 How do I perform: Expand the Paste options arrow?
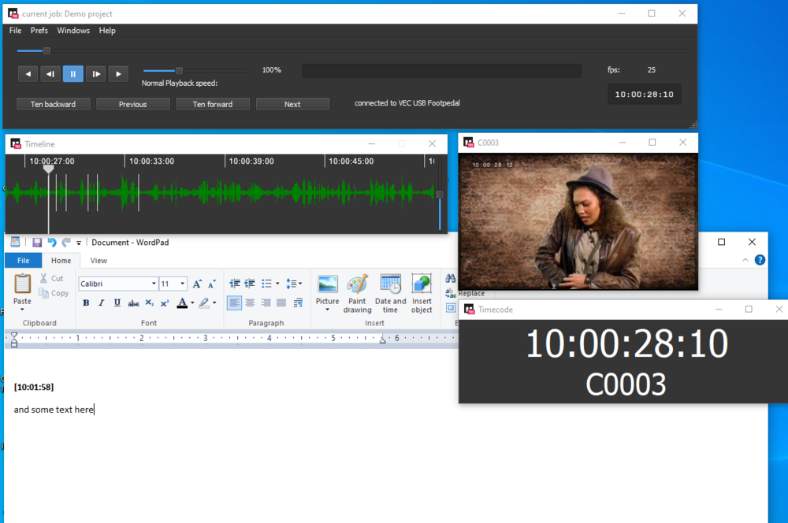click(x=22, y=310)
